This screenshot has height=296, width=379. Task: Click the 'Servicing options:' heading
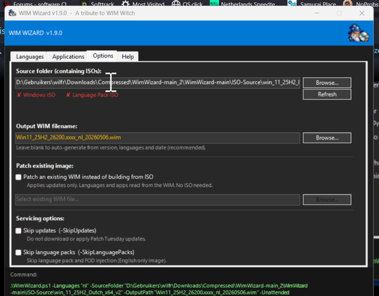point(40,218)
